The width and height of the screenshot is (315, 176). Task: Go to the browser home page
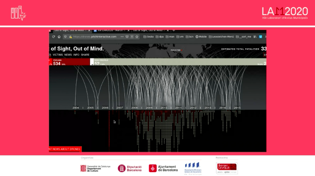(x=59, y=37)
